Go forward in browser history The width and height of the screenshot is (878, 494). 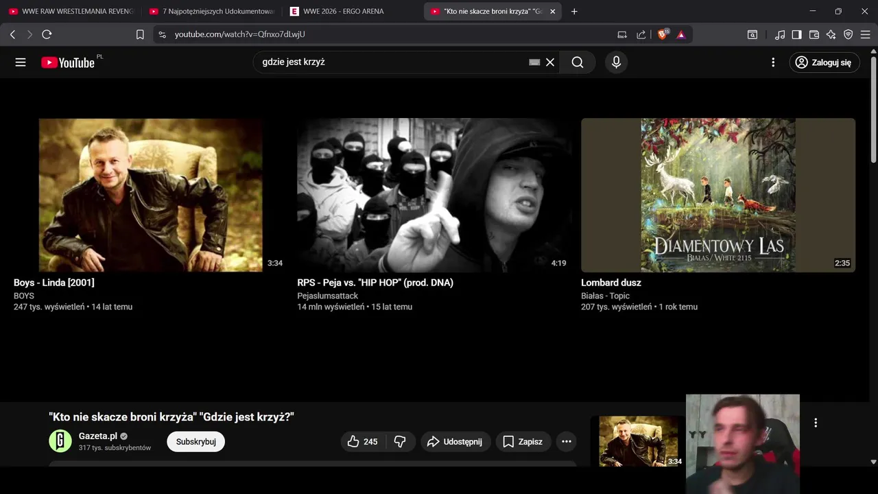point(29,34)
